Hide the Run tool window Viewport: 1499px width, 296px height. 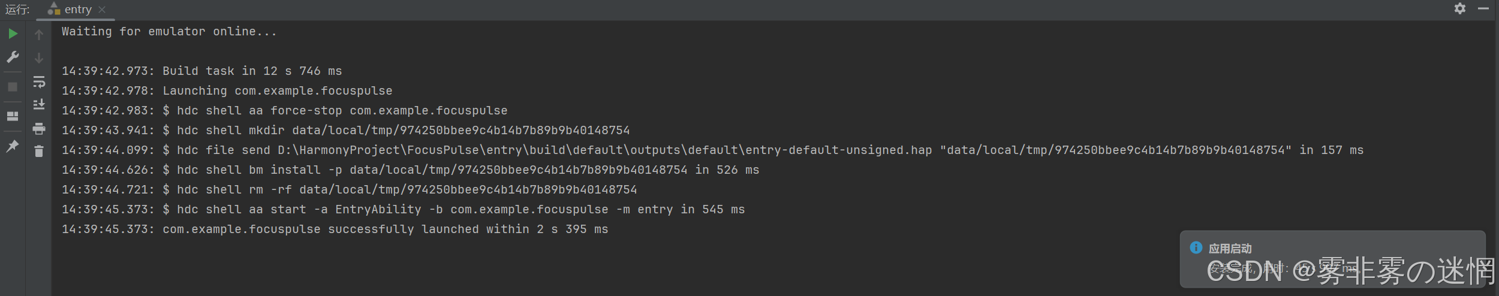pyautogui.click(x=1483, y=8)
